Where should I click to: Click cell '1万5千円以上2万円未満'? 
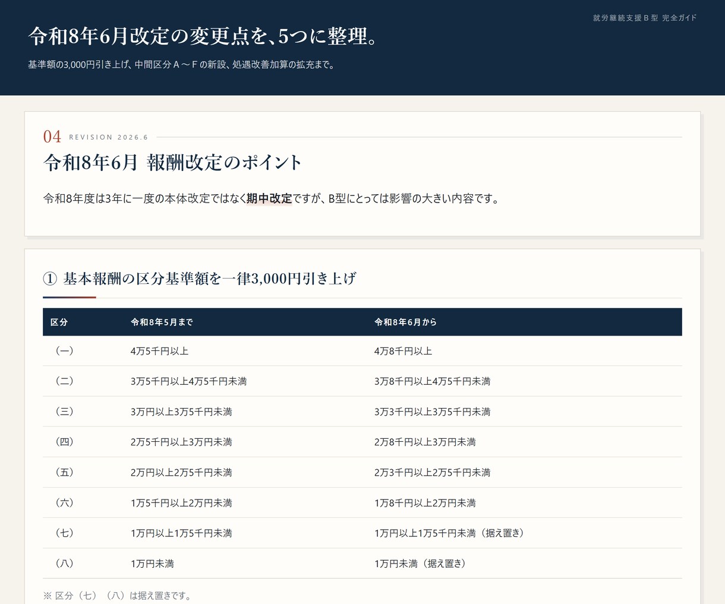click(x=181, y=503)
